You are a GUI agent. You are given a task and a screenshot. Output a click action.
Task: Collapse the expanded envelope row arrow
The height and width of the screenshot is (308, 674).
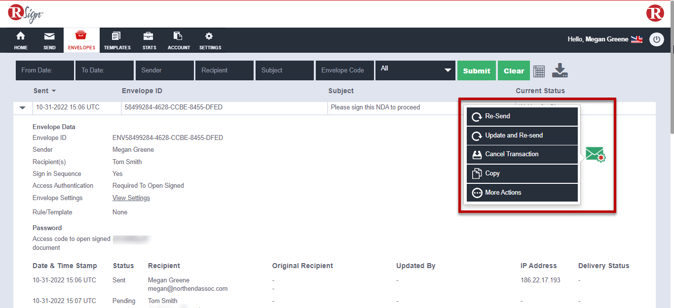22,107
